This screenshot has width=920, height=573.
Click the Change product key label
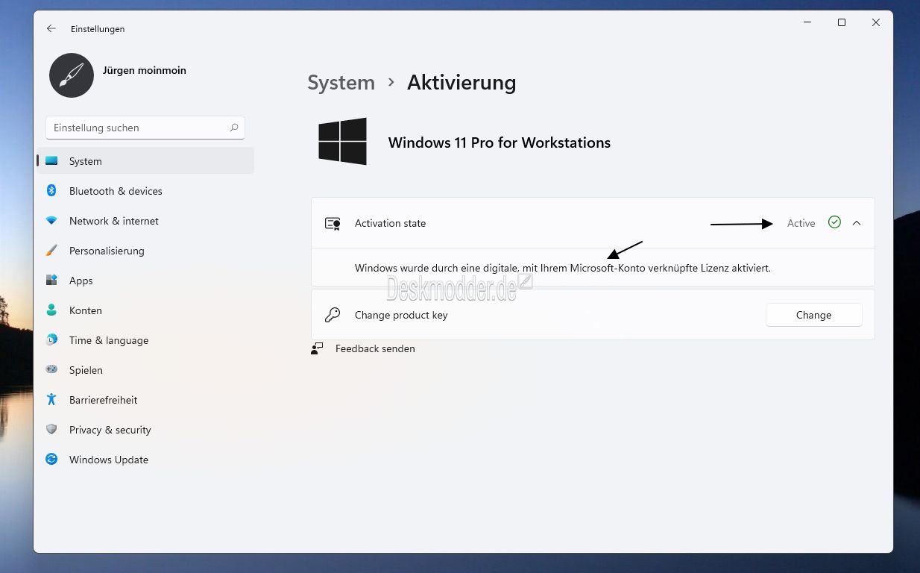[401, 315]
